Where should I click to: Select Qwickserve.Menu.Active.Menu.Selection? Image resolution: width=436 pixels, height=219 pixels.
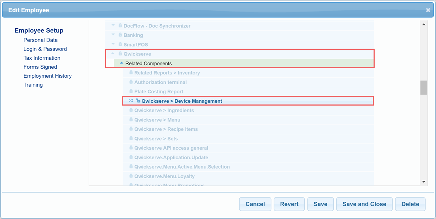coord(182,167)
